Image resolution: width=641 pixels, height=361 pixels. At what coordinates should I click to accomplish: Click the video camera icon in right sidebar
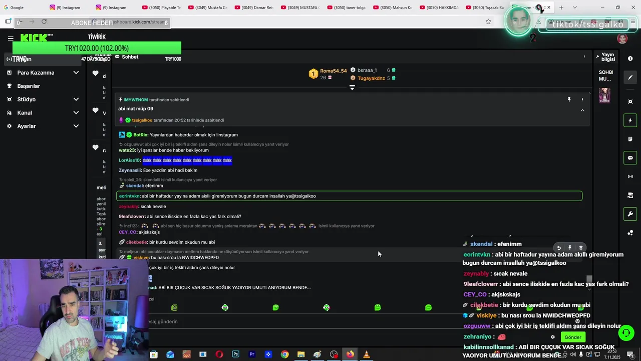coord(630,195)
